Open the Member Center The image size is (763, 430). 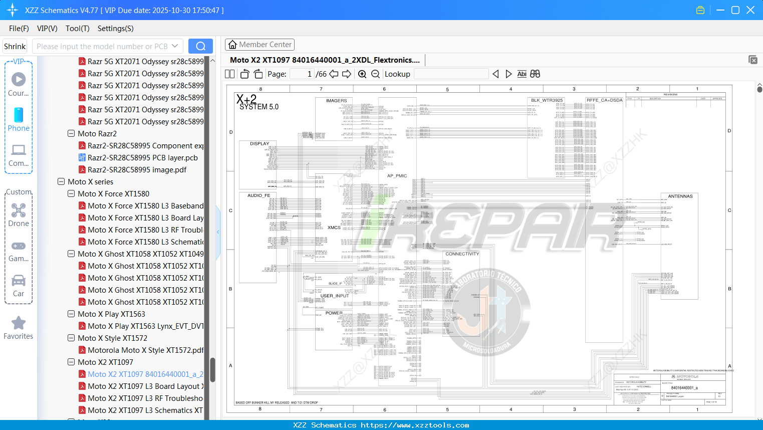click(x=260, y=45)
